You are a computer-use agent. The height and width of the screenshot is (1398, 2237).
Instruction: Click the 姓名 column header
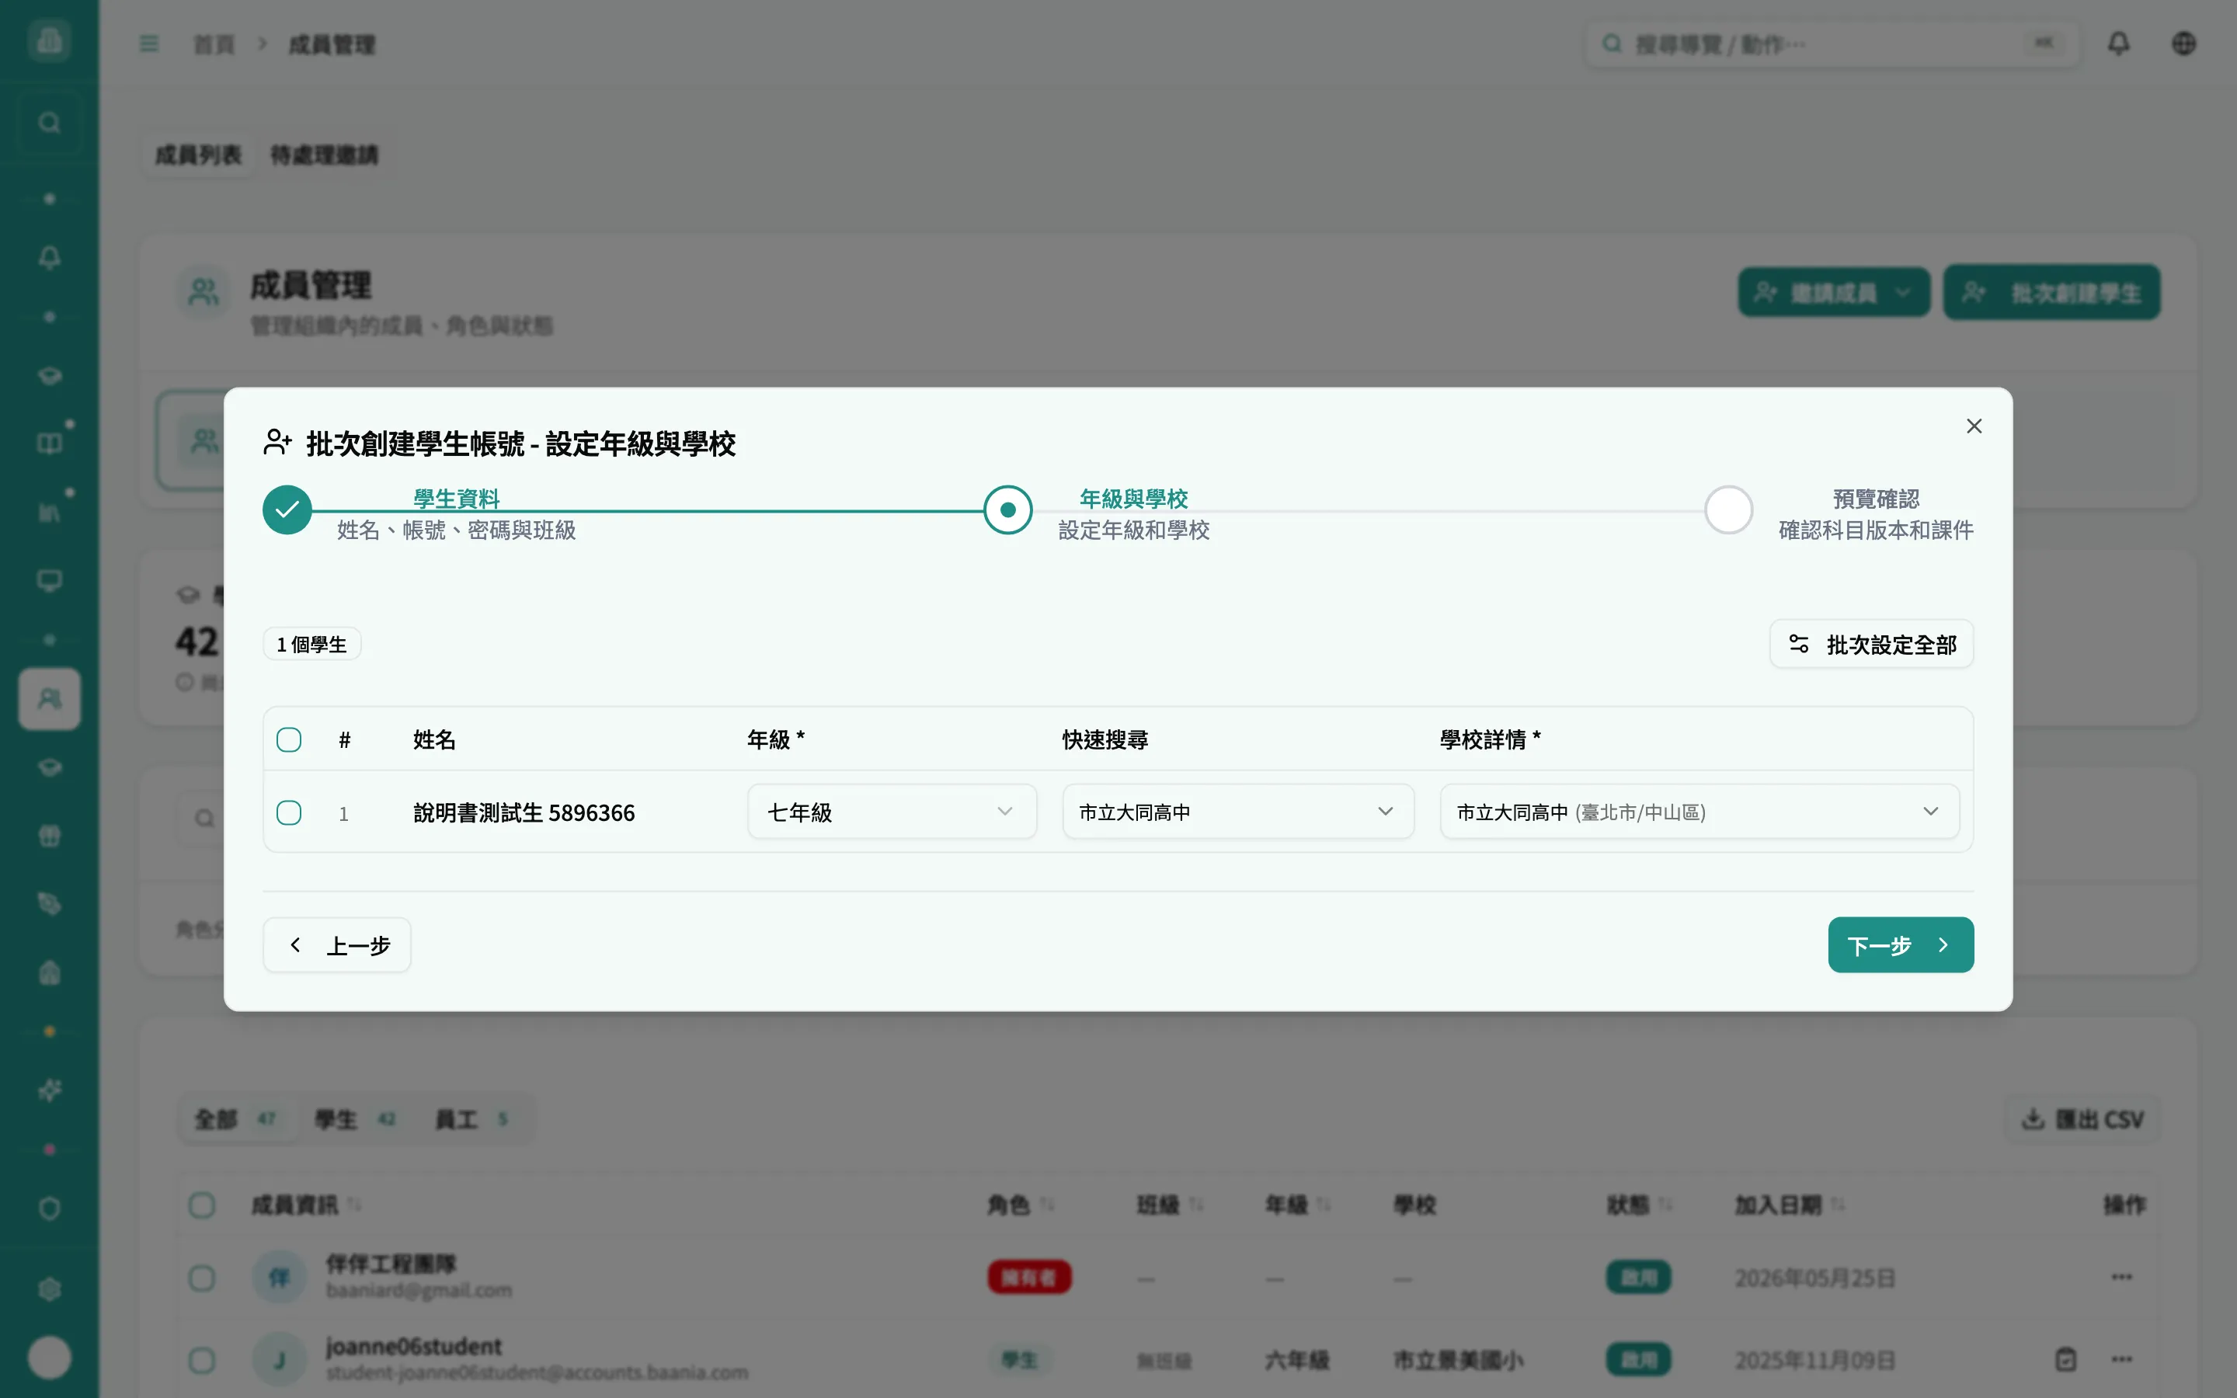coord(433,739)
